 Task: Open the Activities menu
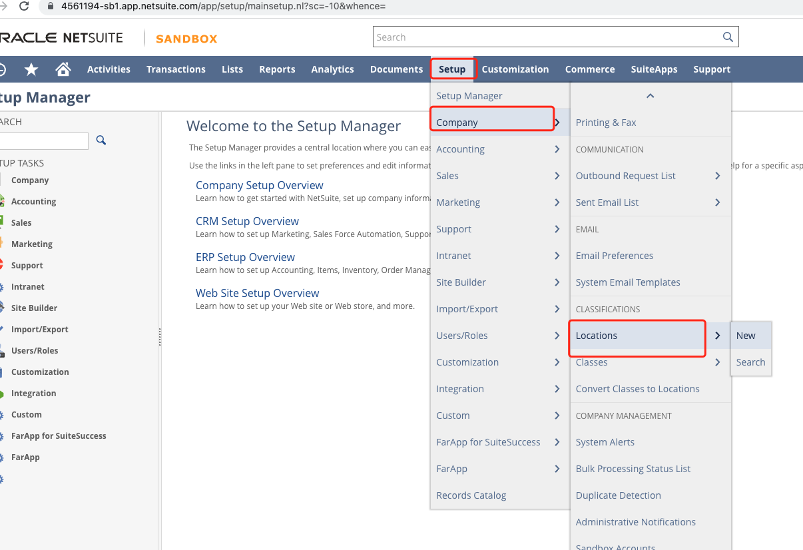(109, 69)
